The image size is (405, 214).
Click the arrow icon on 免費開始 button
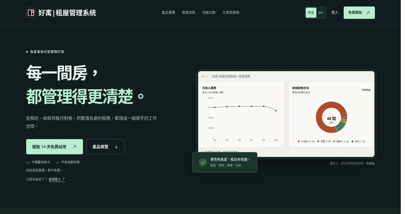(x=368, y=13)
